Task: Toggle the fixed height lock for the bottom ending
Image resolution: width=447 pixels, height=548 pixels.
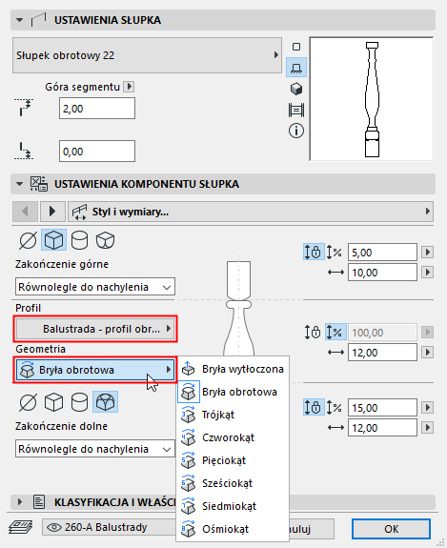Action: coord(314,408)
